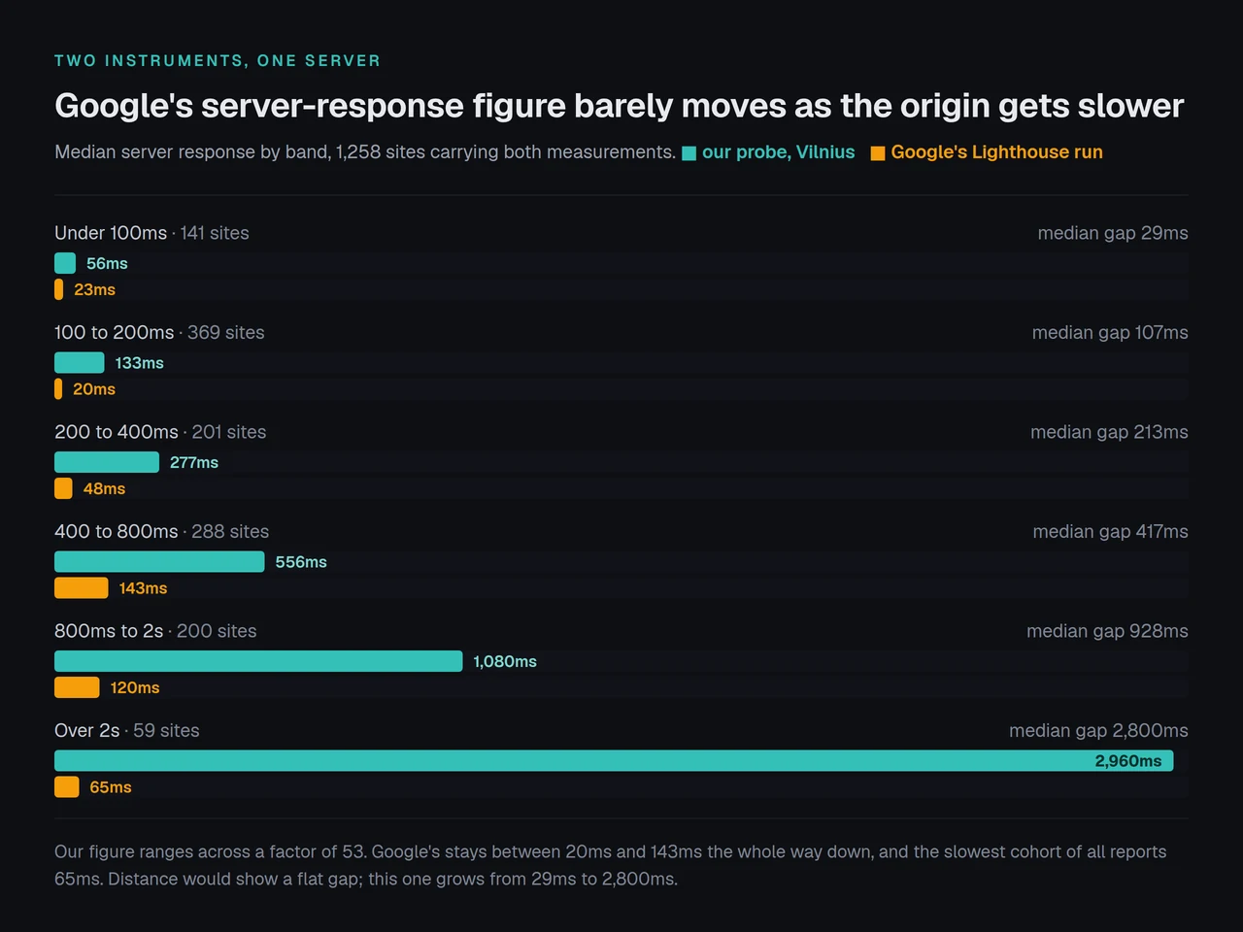Click the orange bar labeled 143ms

coord(82,588)
